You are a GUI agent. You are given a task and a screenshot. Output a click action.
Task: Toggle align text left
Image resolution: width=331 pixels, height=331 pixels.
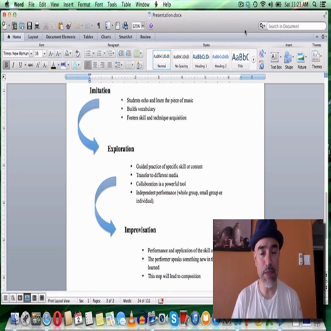[88, 65]
